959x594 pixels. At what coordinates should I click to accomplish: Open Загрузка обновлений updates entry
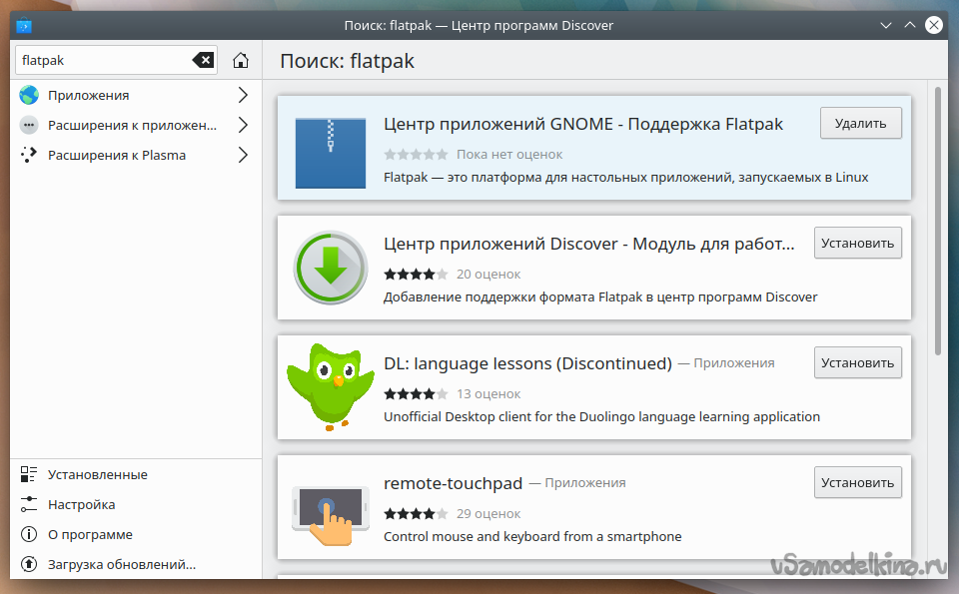[136, 564]
